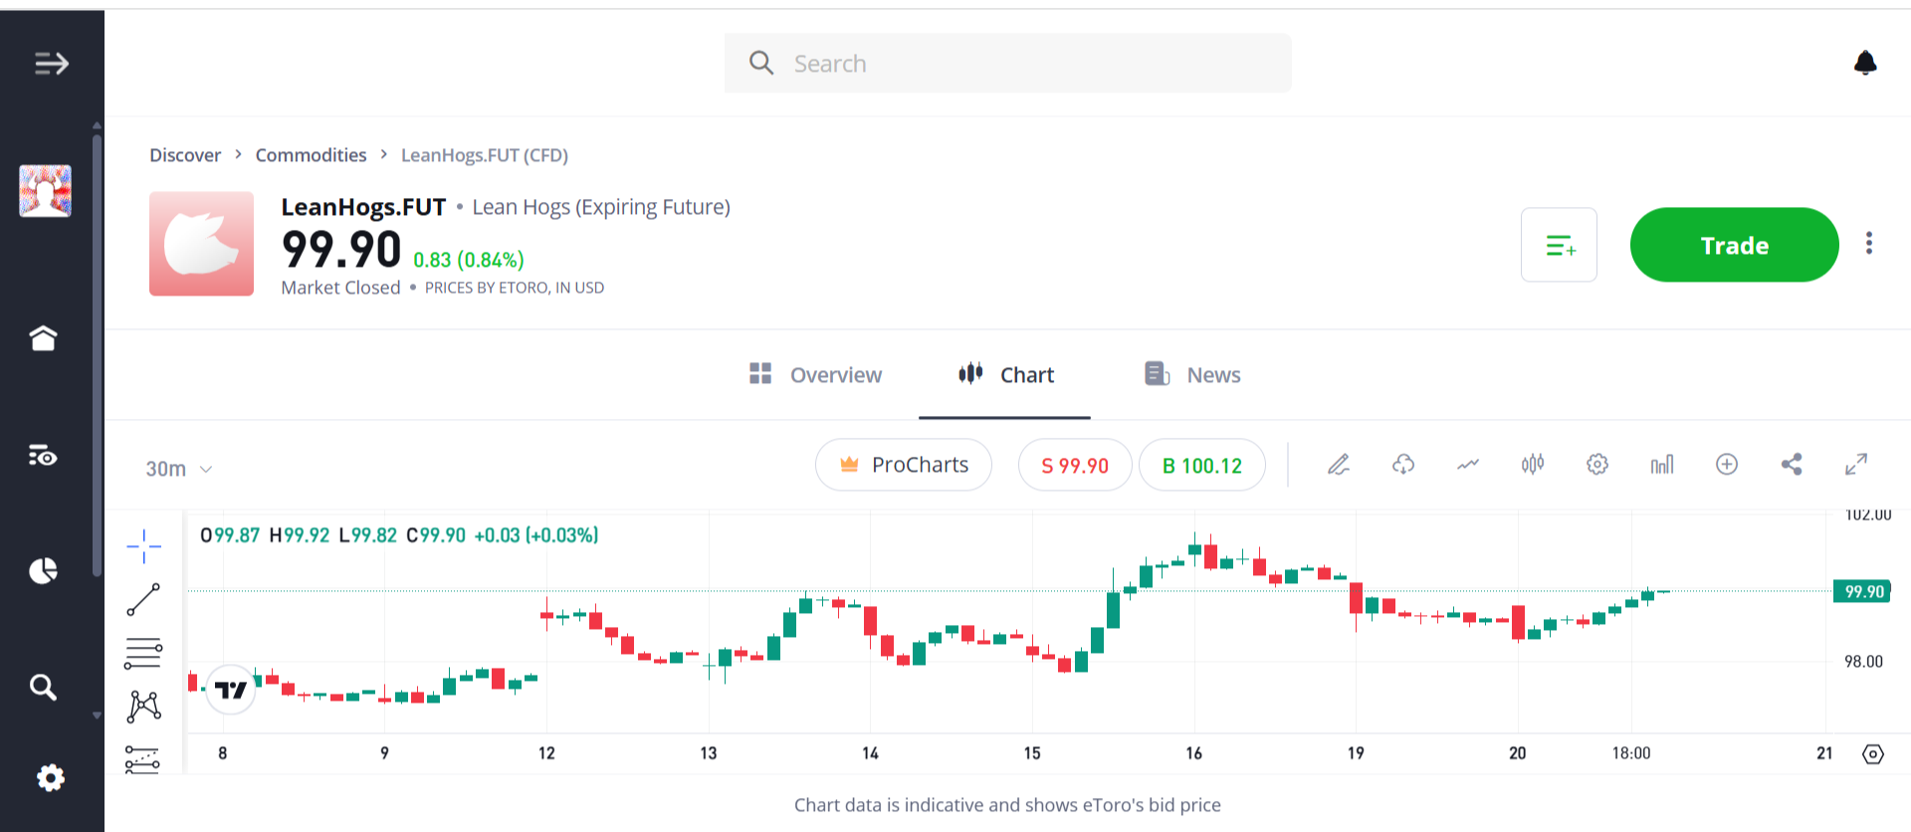Select the horizontal lines Fibonacci tool

pos(143,653)
